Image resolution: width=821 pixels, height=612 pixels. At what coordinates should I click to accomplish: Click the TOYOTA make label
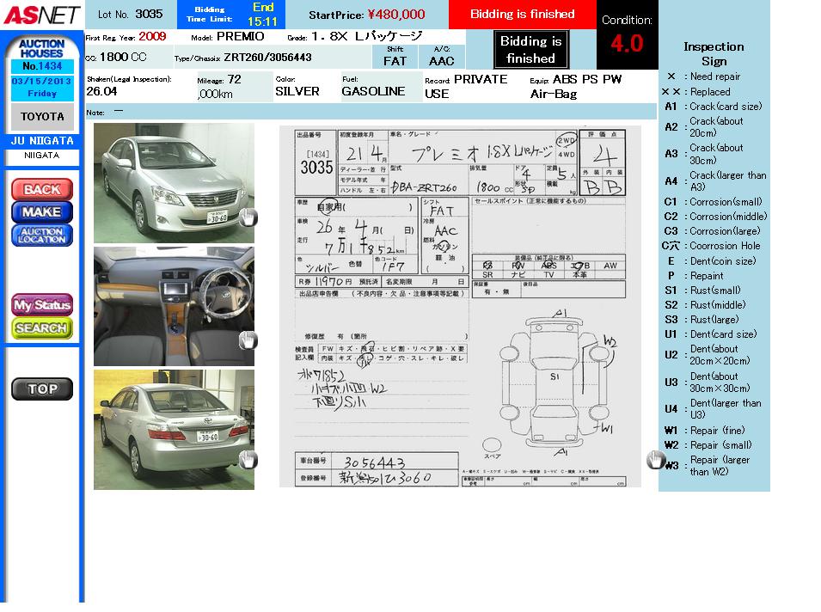[x=42, y=117]
